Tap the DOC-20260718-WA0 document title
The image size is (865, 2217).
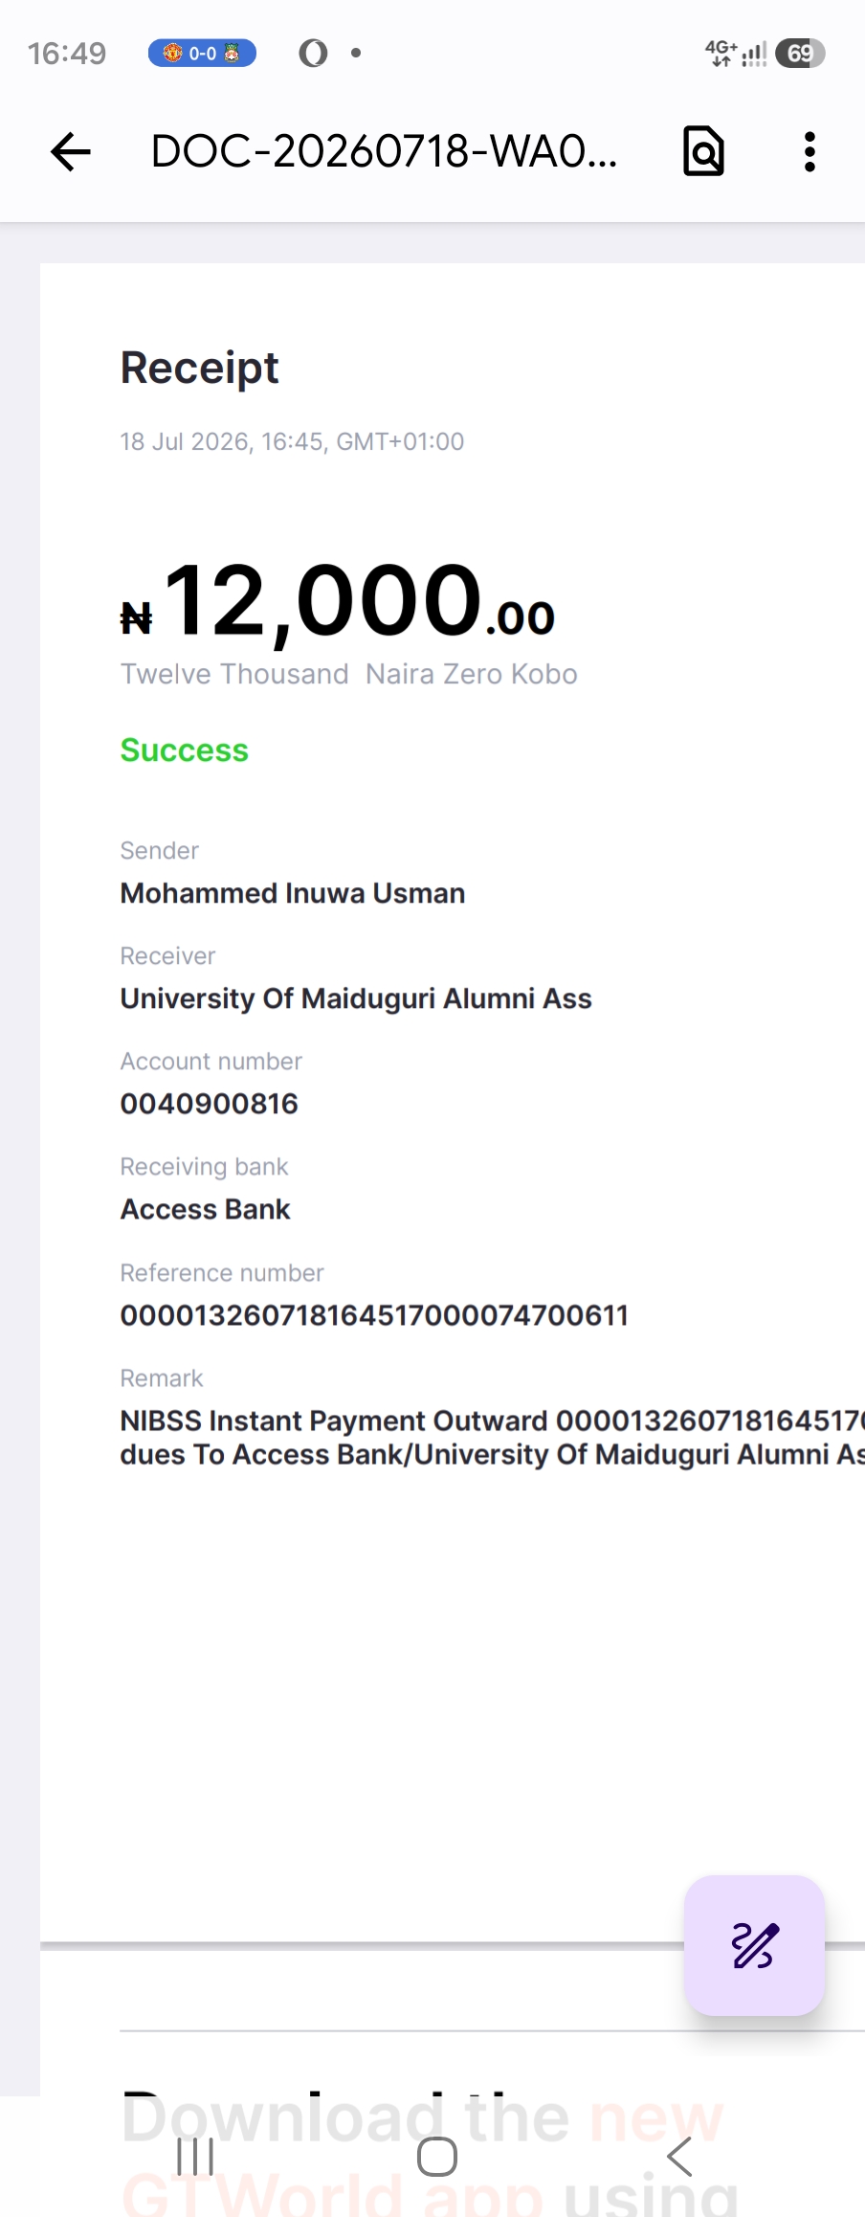tap(385, 151)
